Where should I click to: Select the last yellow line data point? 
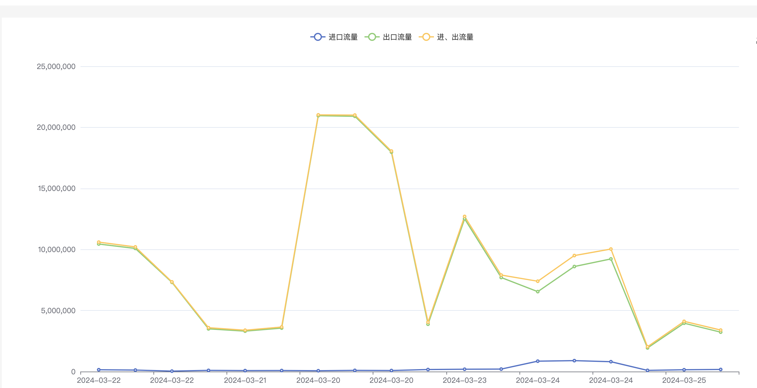(x=720, y=330)
